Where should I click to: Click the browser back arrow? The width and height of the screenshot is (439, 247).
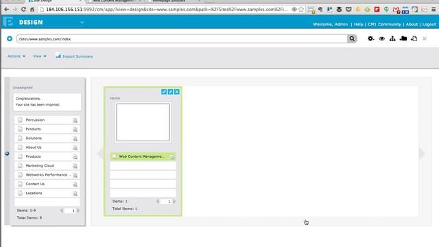click(6, 9)
